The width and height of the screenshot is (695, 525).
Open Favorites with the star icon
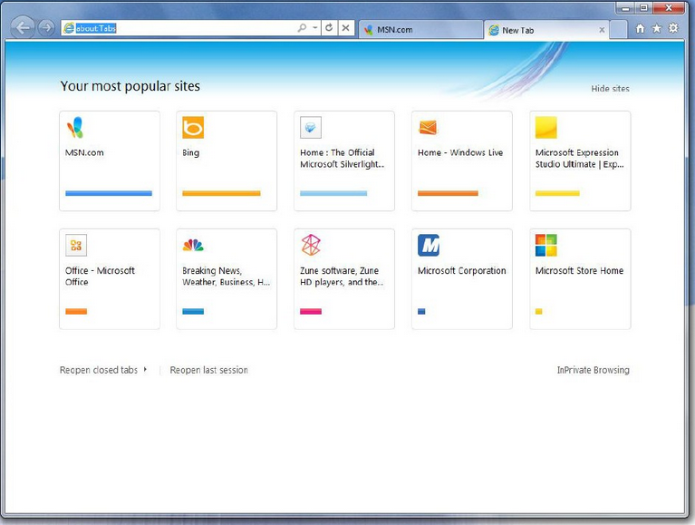click(657, 29)
